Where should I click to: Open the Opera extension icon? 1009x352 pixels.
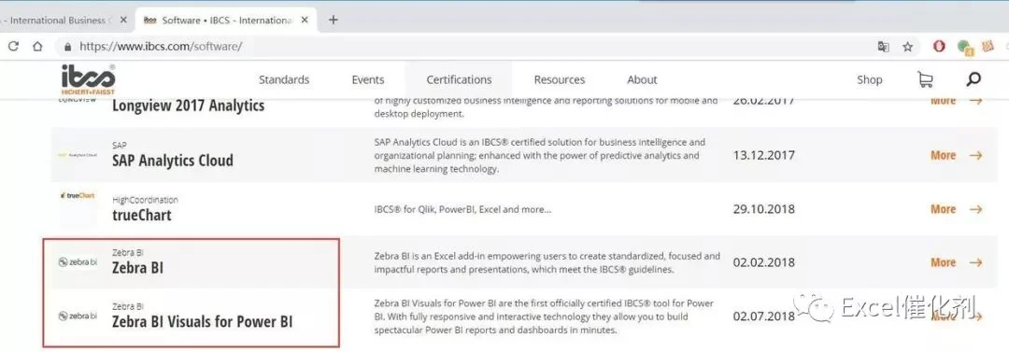click(x=940, y=47)
